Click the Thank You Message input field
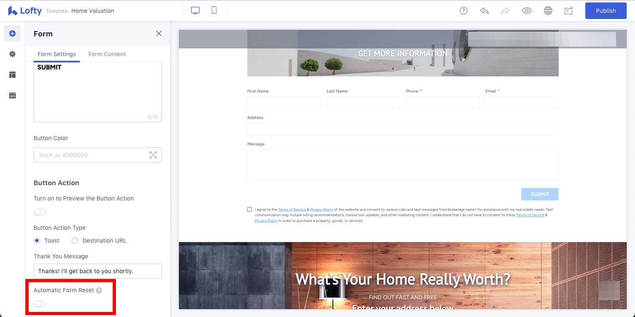Image resolution: width=635 pixels, height=317 pixels. [x=98, y=271]
